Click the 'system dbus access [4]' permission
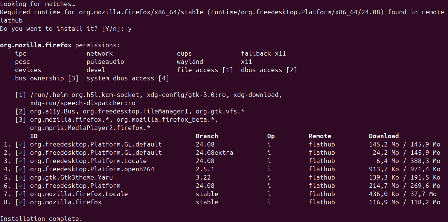 (x=128, y=78)
